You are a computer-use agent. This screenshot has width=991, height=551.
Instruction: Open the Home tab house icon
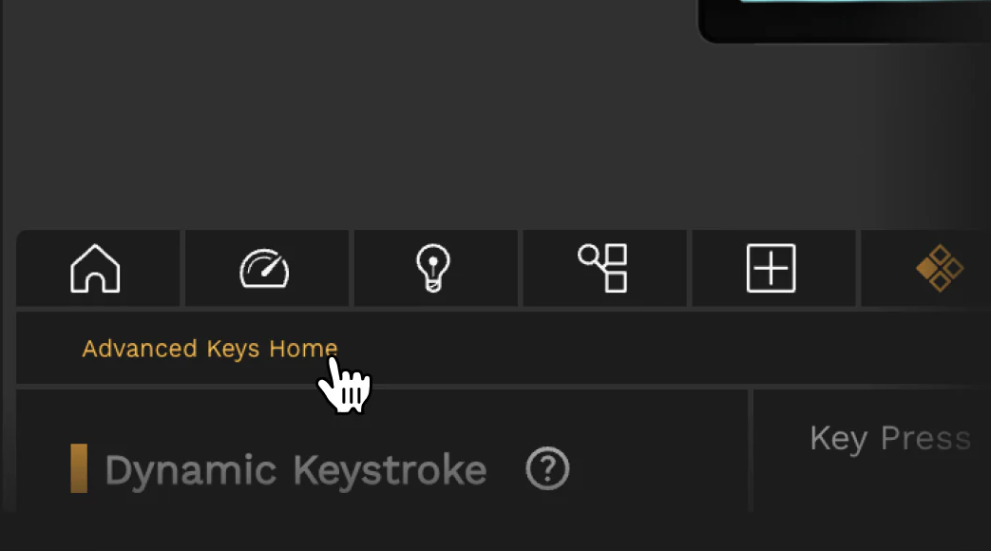click(95, 269)
